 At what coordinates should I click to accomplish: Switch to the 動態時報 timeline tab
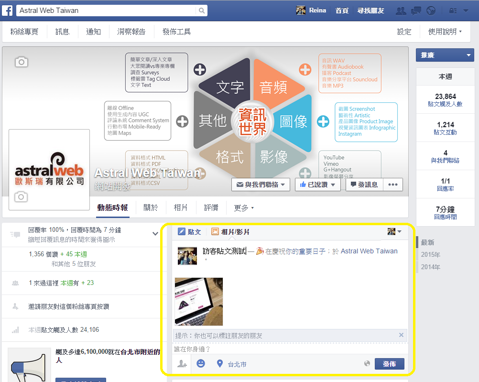[x=113, y=208]
